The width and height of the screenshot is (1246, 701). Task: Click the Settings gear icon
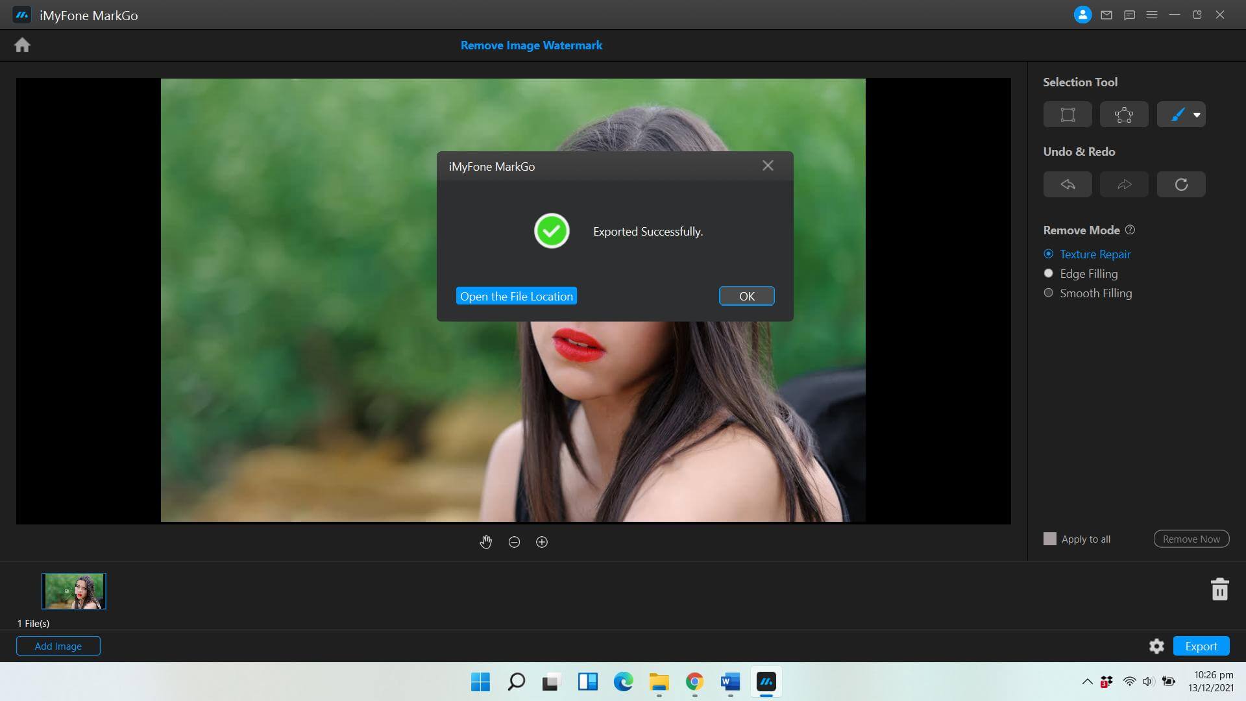click(1156, 645)
